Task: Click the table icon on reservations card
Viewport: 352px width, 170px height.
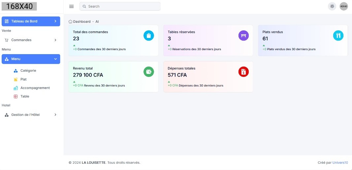Action: 243,35
